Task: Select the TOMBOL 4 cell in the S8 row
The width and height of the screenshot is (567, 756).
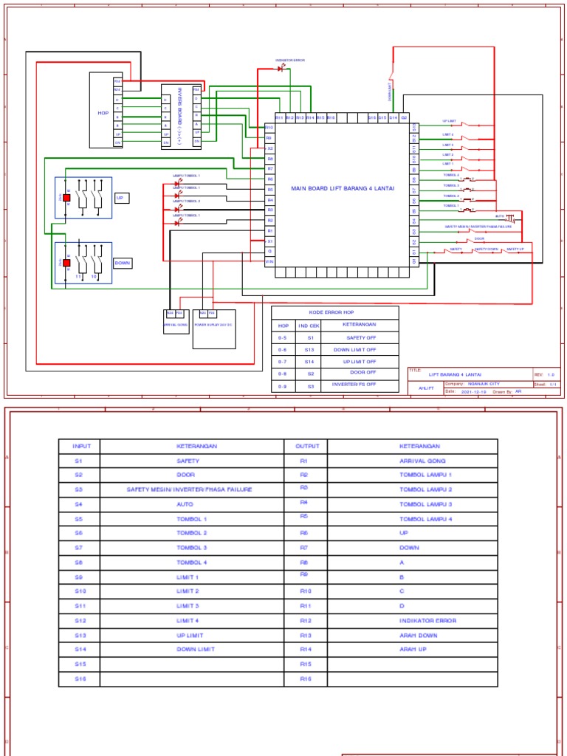Action: pyautogui.click(x=192, y=563)
